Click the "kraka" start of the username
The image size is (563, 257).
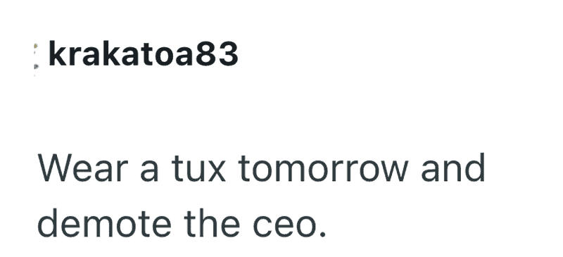tap(95, 54)
